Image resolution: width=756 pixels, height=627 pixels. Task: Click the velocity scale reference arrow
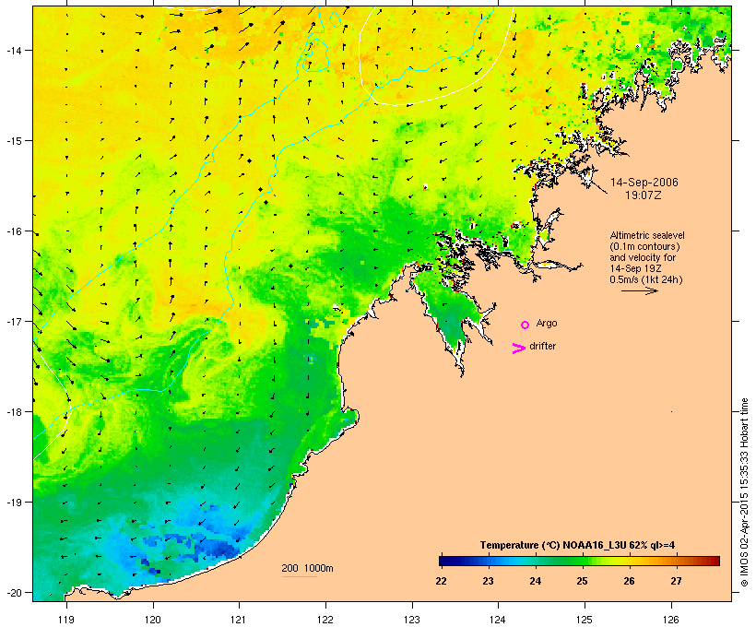(640, 290)
